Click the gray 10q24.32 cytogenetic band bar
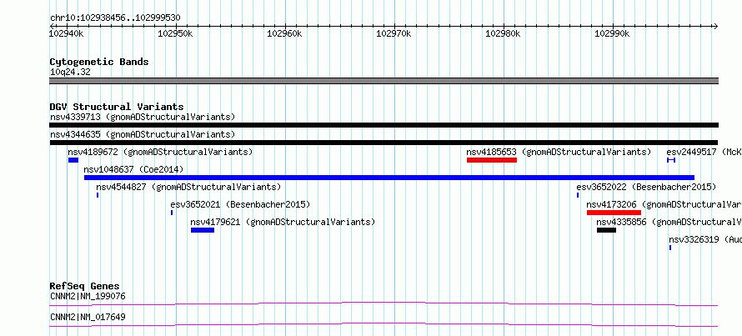742x336 pixels. point(384,81)
